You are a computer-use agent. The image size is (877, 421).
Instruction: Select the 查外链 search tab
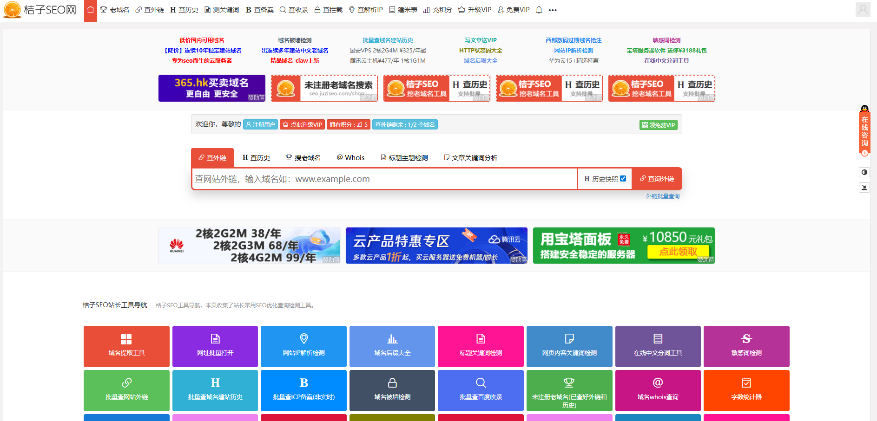[212, 158]
